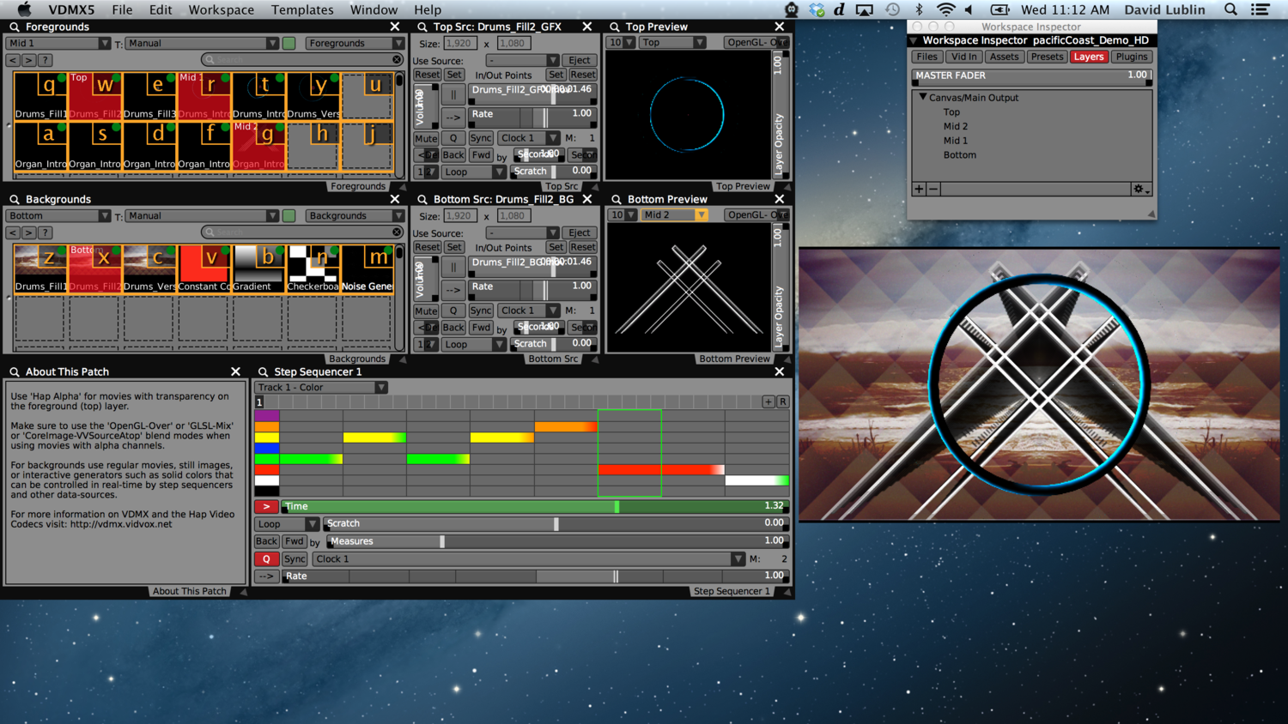1288x724 pixels.
Task: Click the random '?' button in Foregrounds
Action: tap(46, 60)
